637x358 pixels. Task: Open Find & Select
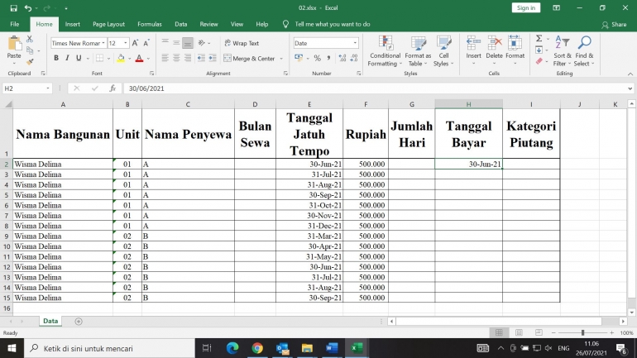coord(585,51)
